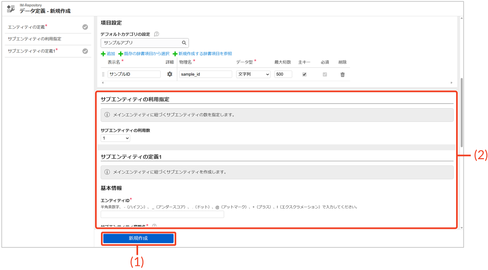Click the green plus 追加 icon
This screenshot has height=270, width=488.
point(103,54)
